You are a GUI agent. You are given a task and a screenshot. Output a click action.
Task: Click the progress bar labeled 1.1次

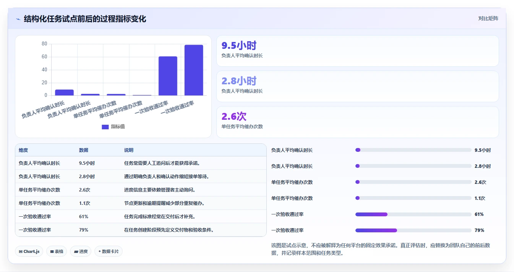(413, 198)
